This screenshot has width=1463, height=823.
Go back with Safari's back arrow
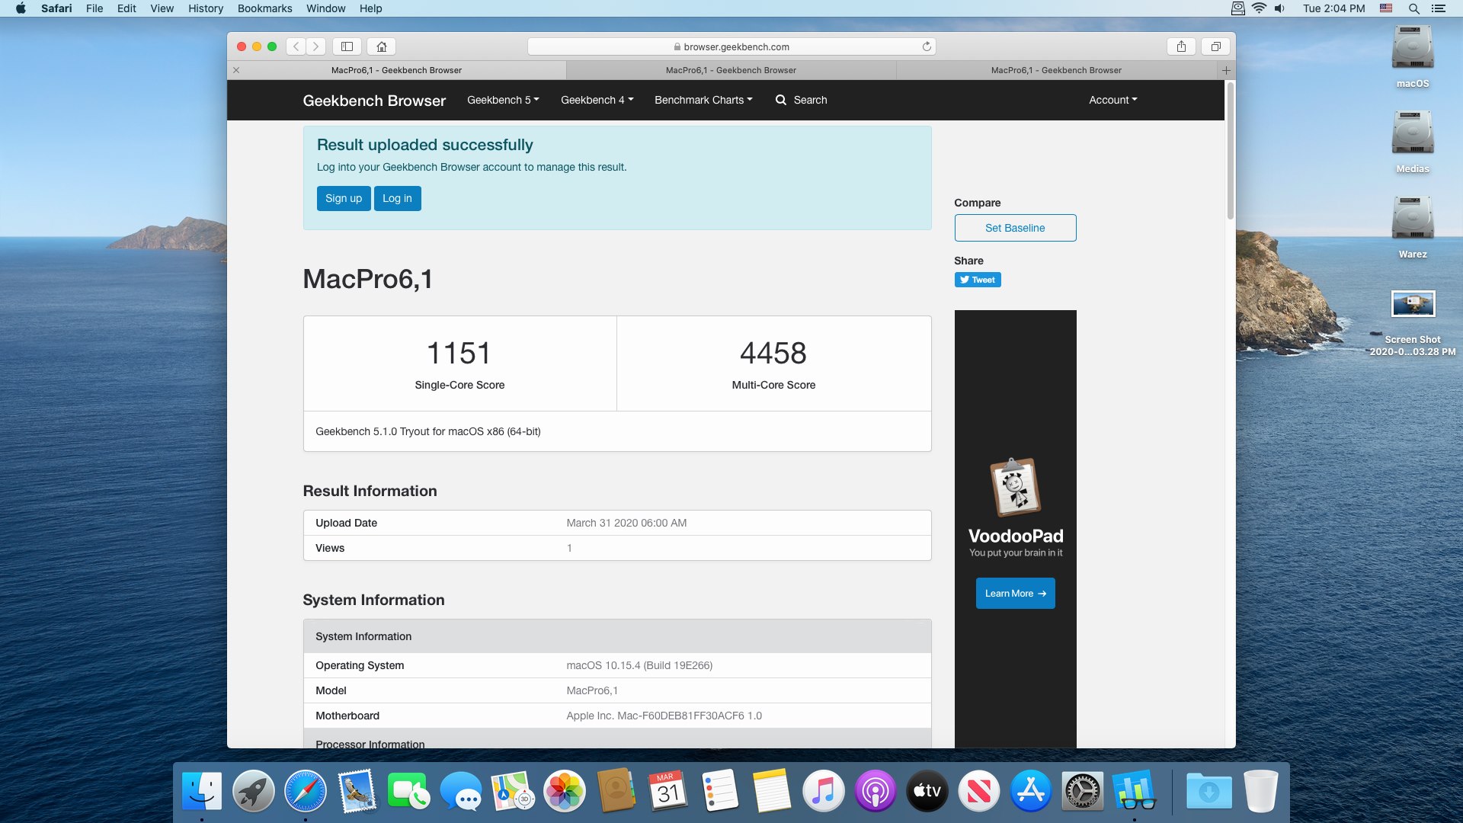pyautogui.click(x=296, y=46)
